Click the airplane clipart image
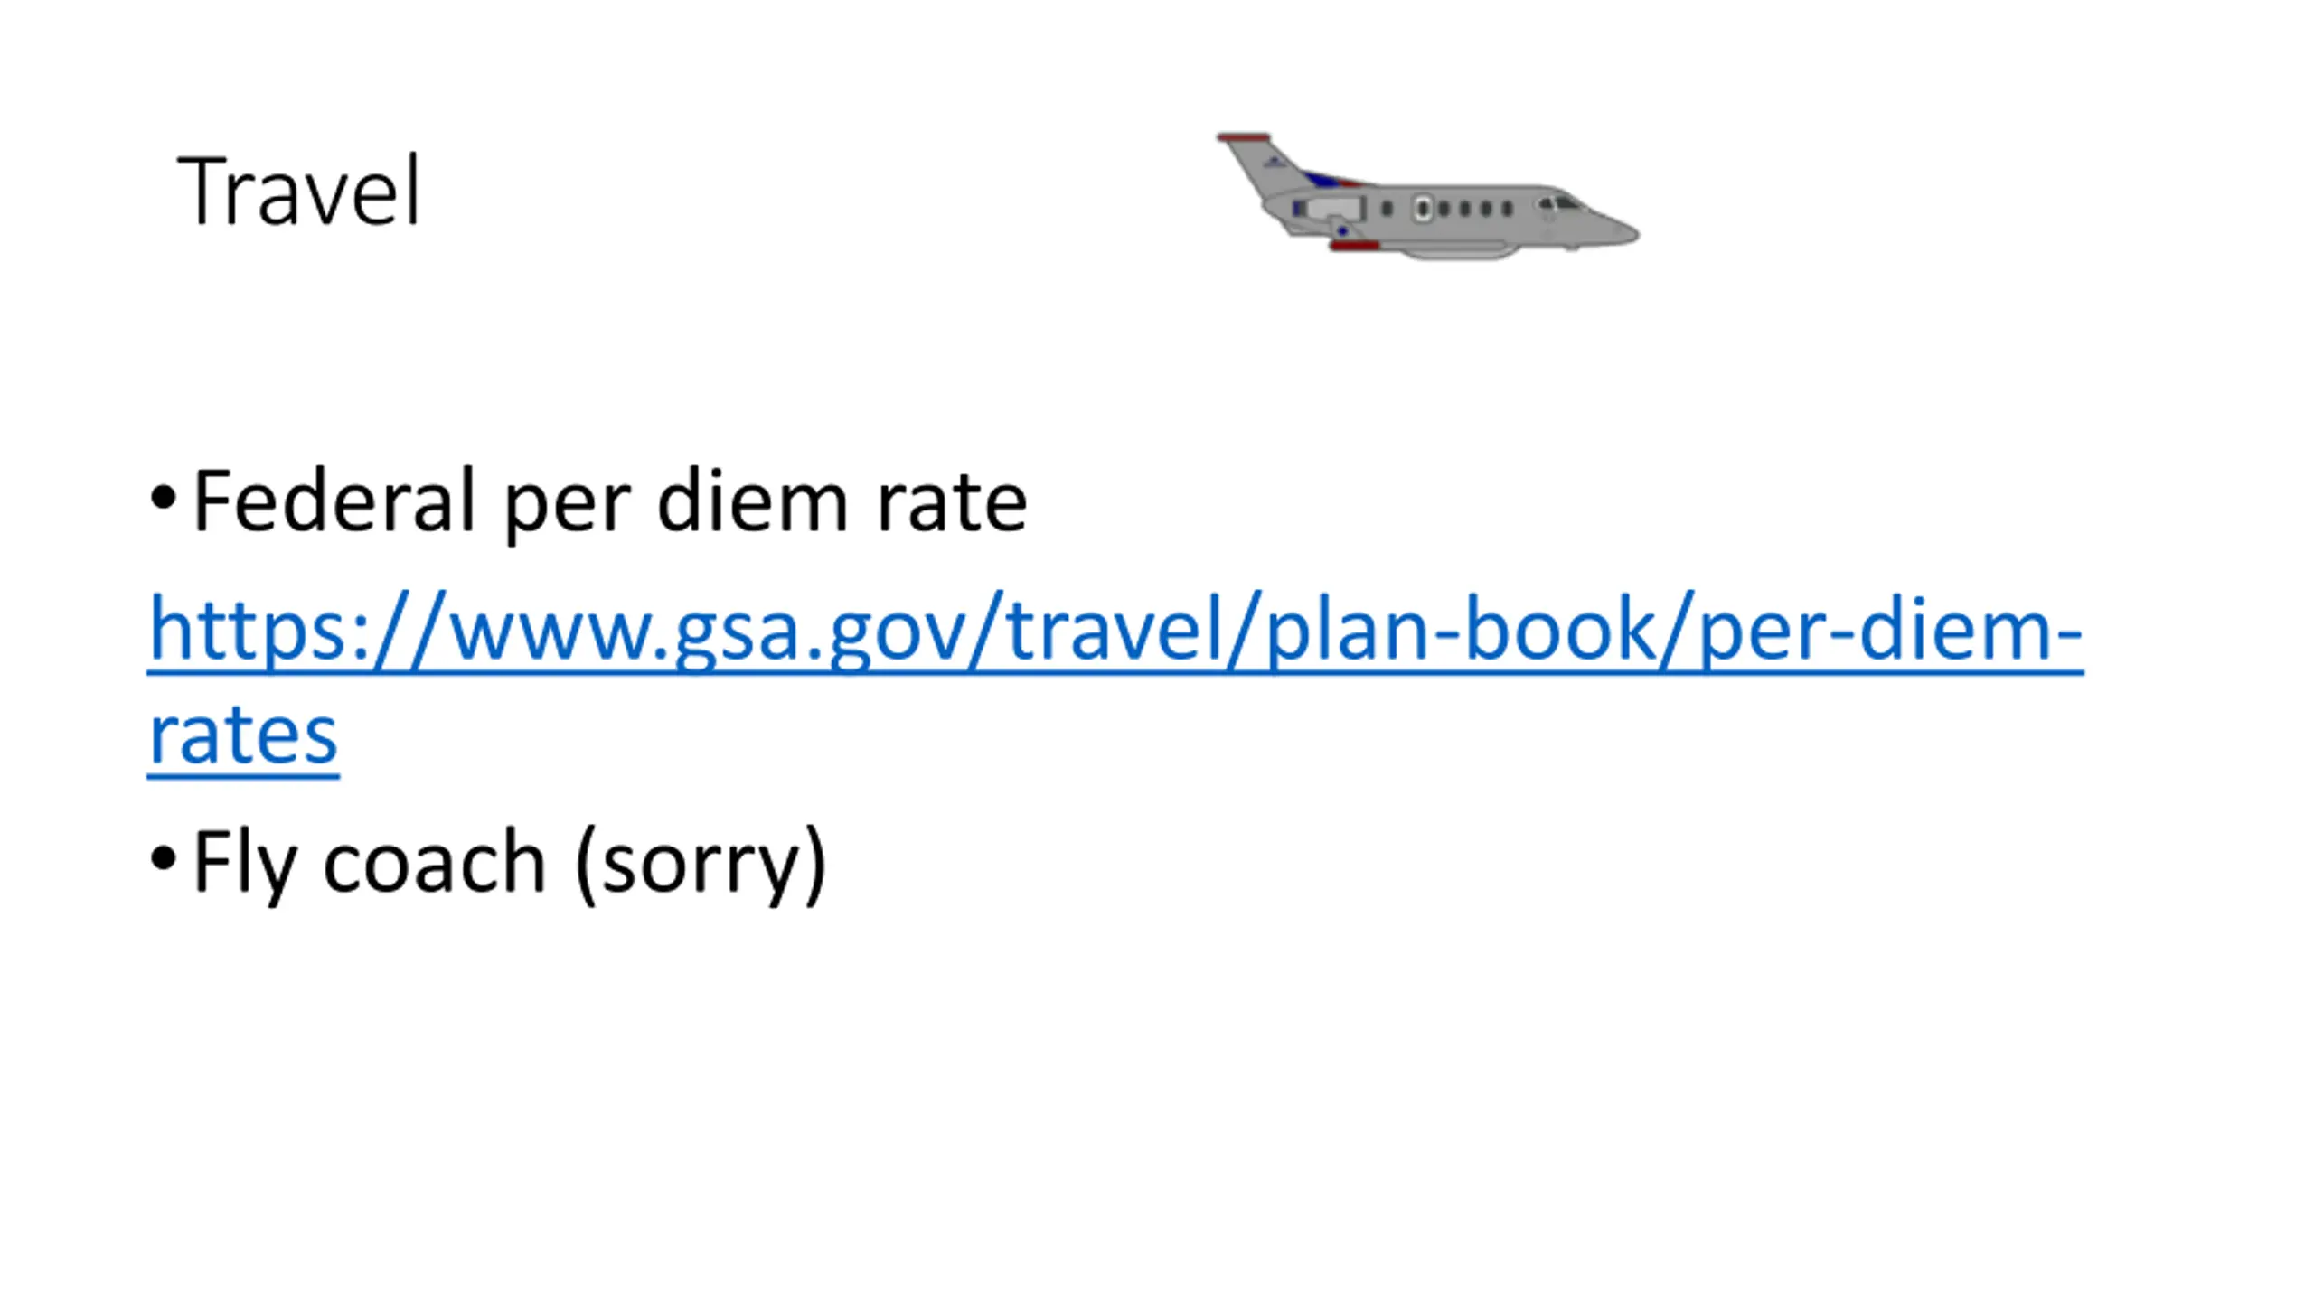2314x1301 pixels. [x=1428, y=196]
